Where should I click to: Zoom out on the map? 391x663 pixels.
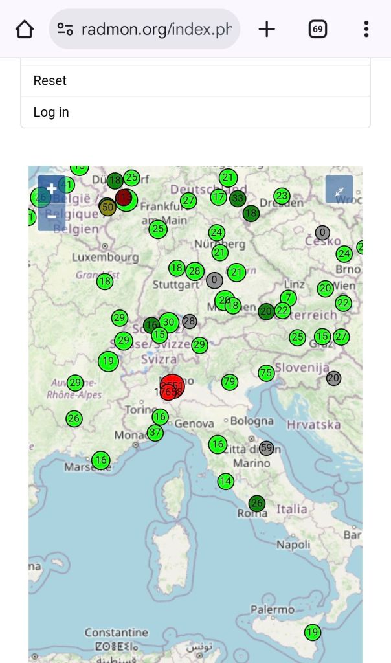pyautogui.click(x=51, y=216)
